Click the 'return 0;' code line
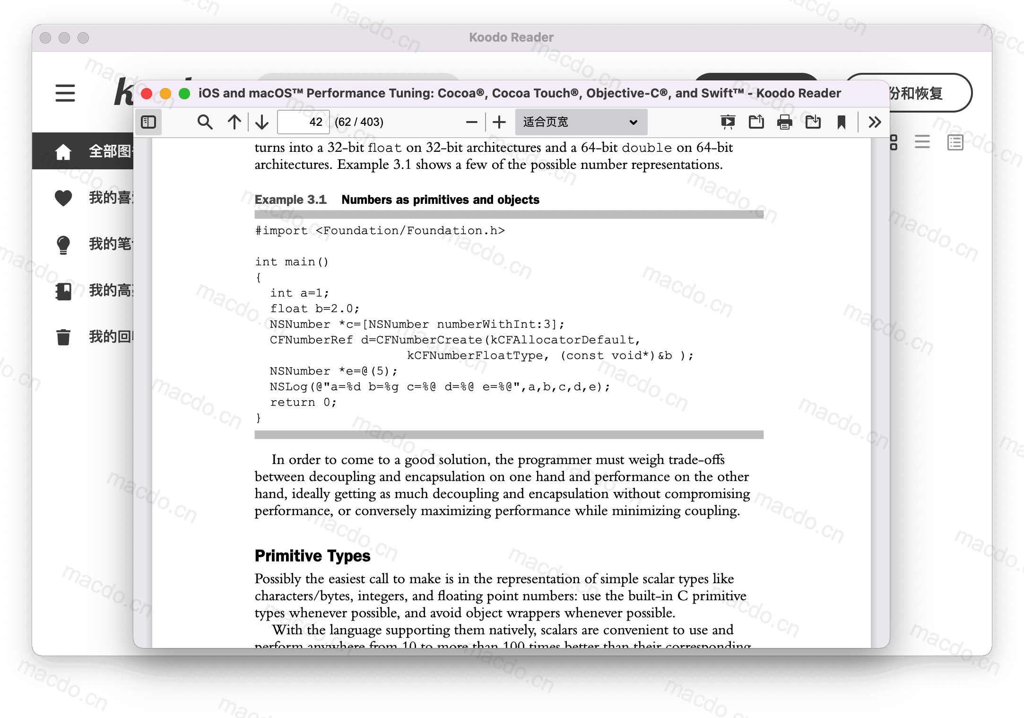The width and height of the screenshot is (1024, 718). click(x=303, y=402)
